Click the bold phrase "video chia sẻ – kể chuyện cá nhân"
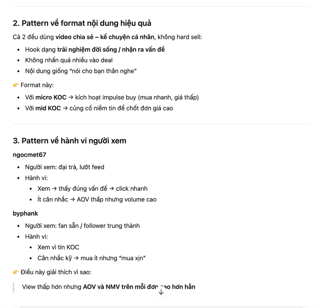 point(105,37)
